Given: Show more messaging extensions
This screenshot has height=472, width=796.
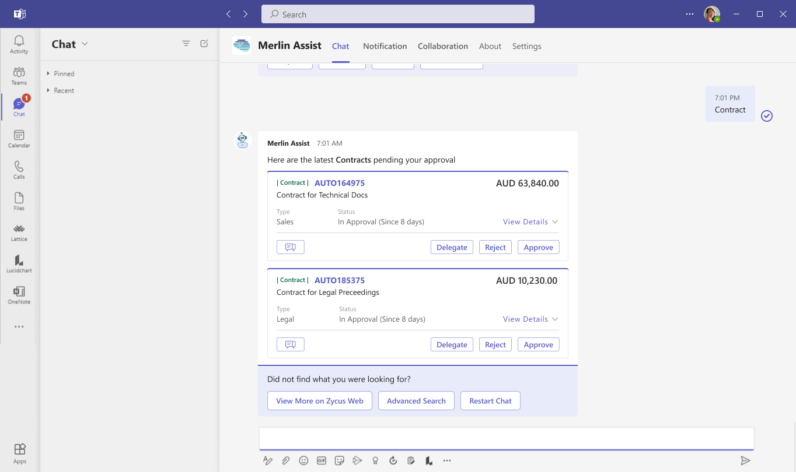Looking at the screenshot, I should pos(447,460).
